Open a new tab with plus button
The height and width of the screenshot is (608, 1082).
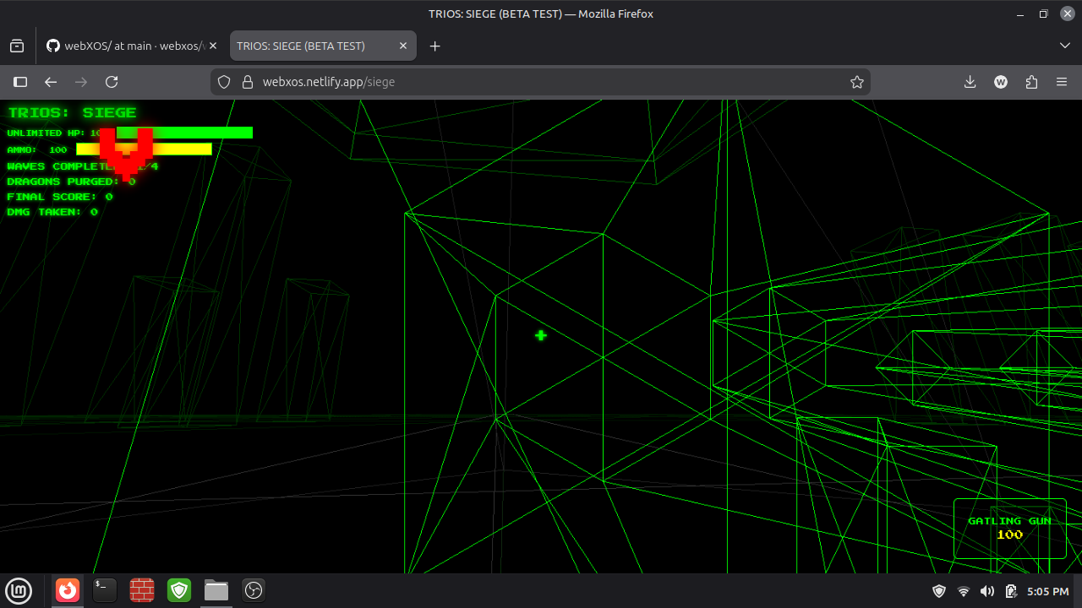(x=435, y=46)
